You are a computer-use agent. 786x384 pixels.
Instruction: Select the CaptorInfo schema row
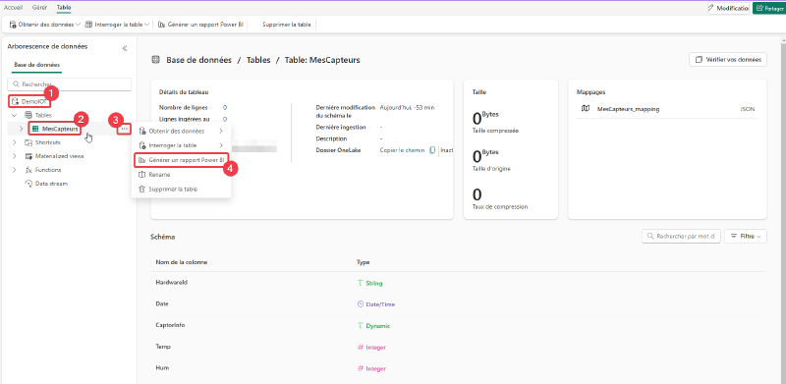(458, 325)
